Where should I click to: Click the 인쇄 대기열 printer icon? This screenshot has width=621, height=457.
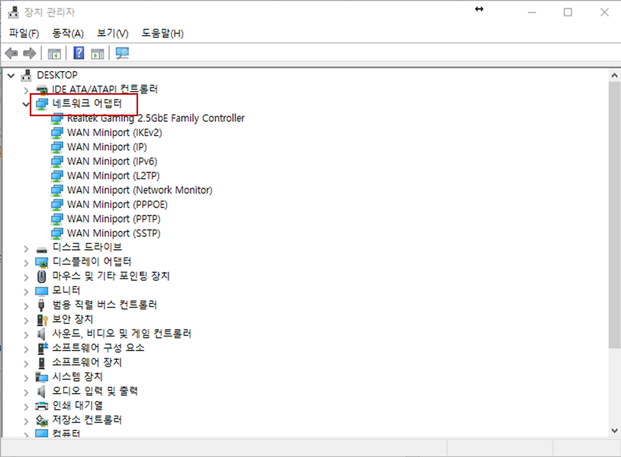[x=42, y=406]
